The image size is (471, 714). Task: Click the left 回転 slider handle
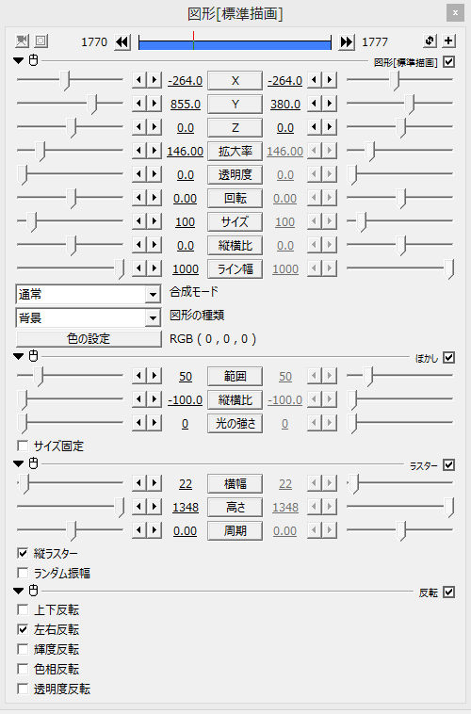pos(72,199)
